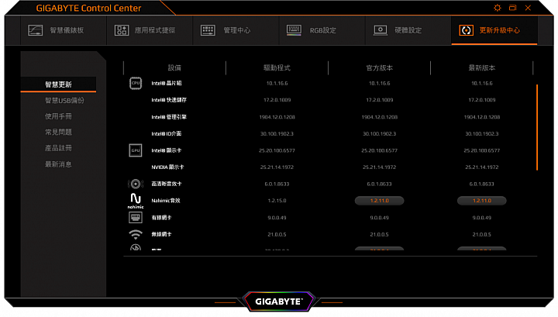This screenshot has height=317, width=558.
Task: Click the RGB keyboard icon
Action: point(294,30)
